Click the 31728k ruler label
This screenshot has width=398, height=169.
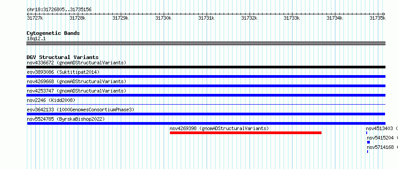click(78, 18)
